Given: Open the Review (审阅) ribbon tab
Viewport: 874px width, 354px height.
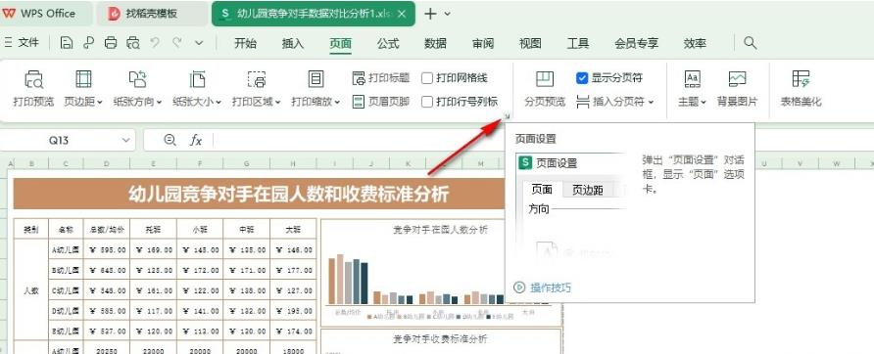Looking at the screenshot, I should click(483, 43).
